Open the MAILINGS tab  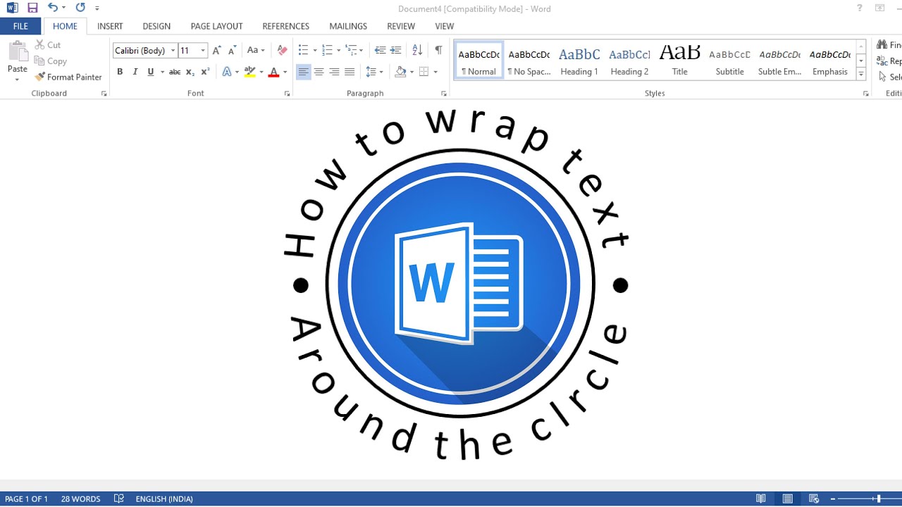348,26
